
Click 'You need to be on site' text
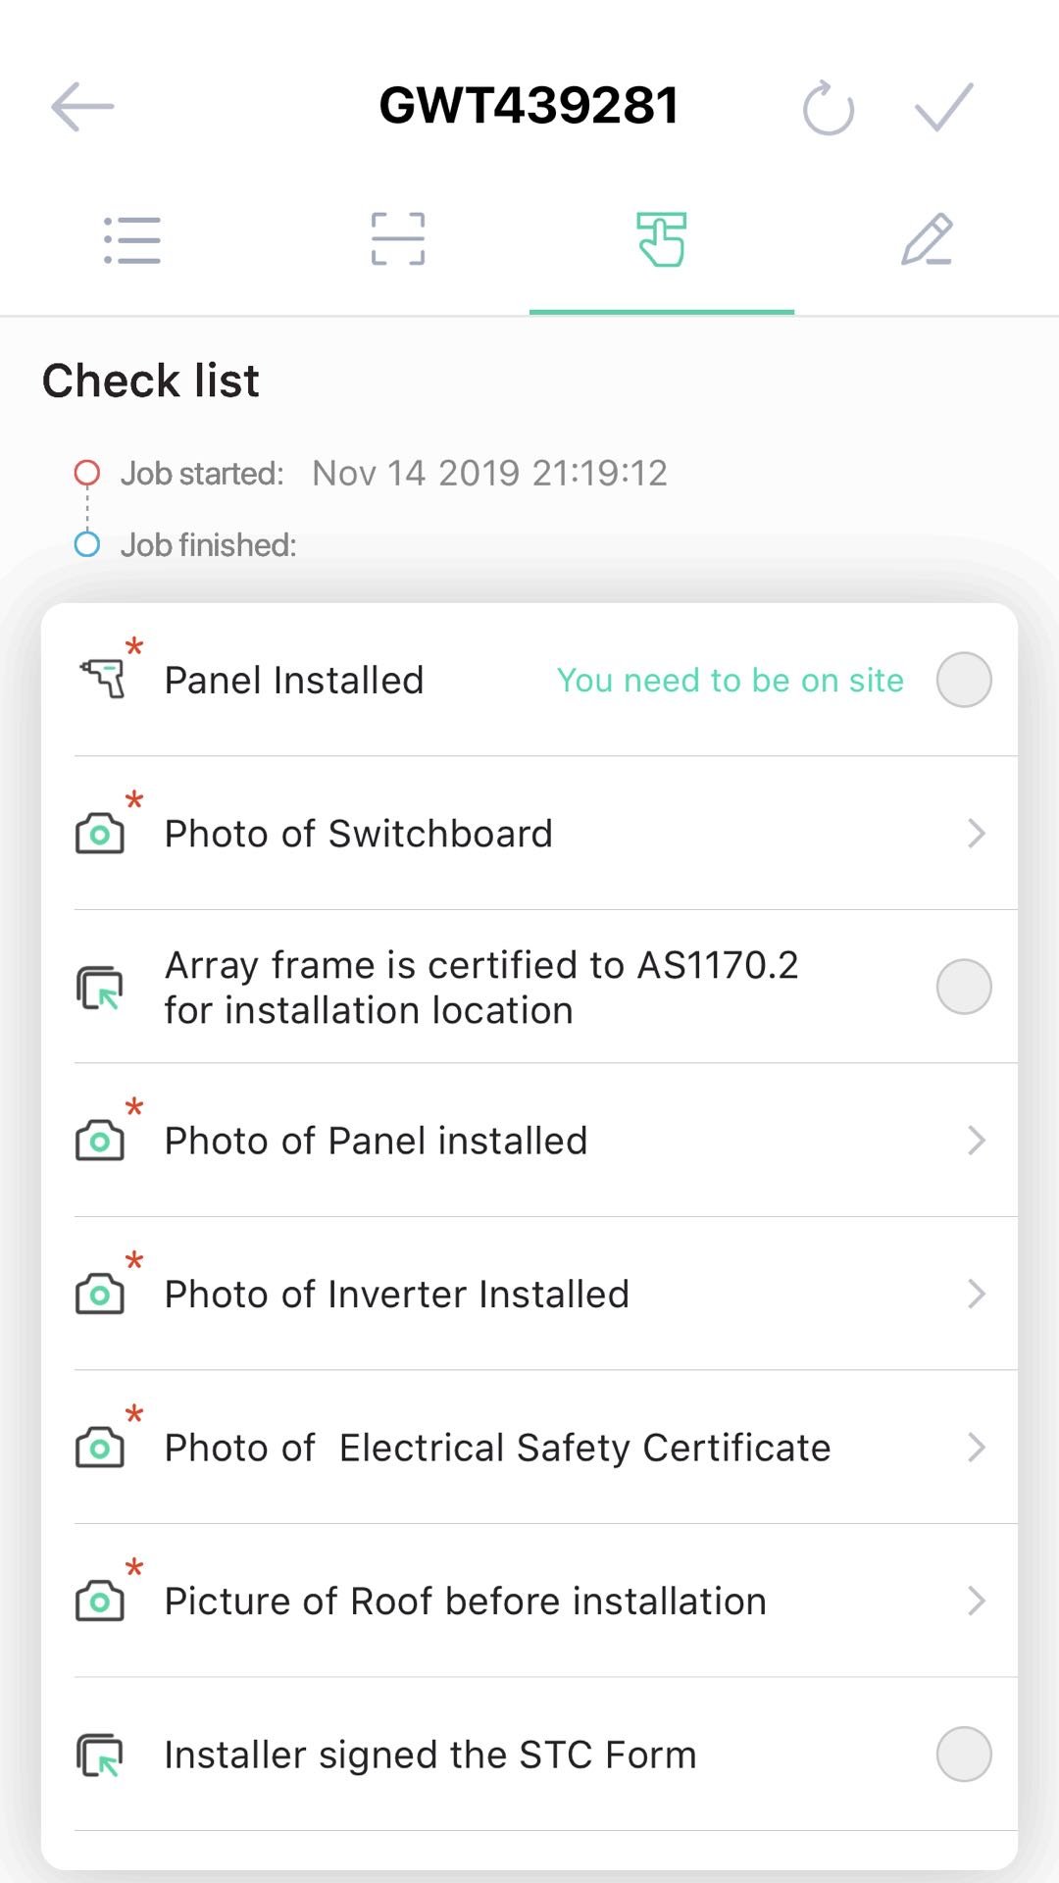[730, 680]
